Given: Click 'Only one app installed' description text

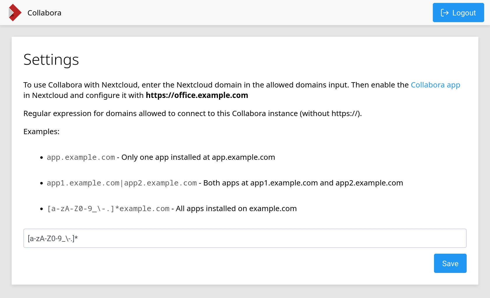Looking at the screenshot, I should click(198, 157).
